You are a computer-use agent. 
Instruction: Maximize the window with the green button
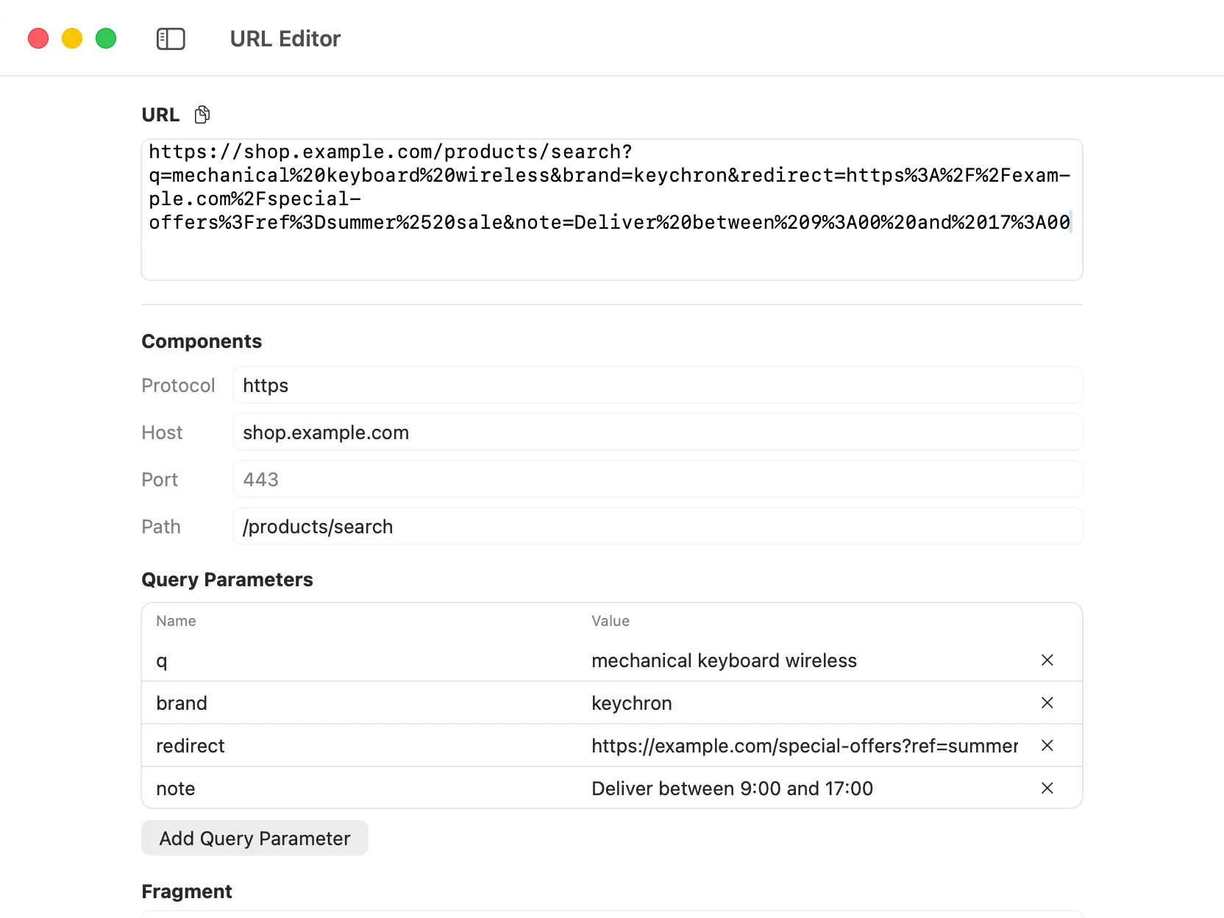(106, 38)
